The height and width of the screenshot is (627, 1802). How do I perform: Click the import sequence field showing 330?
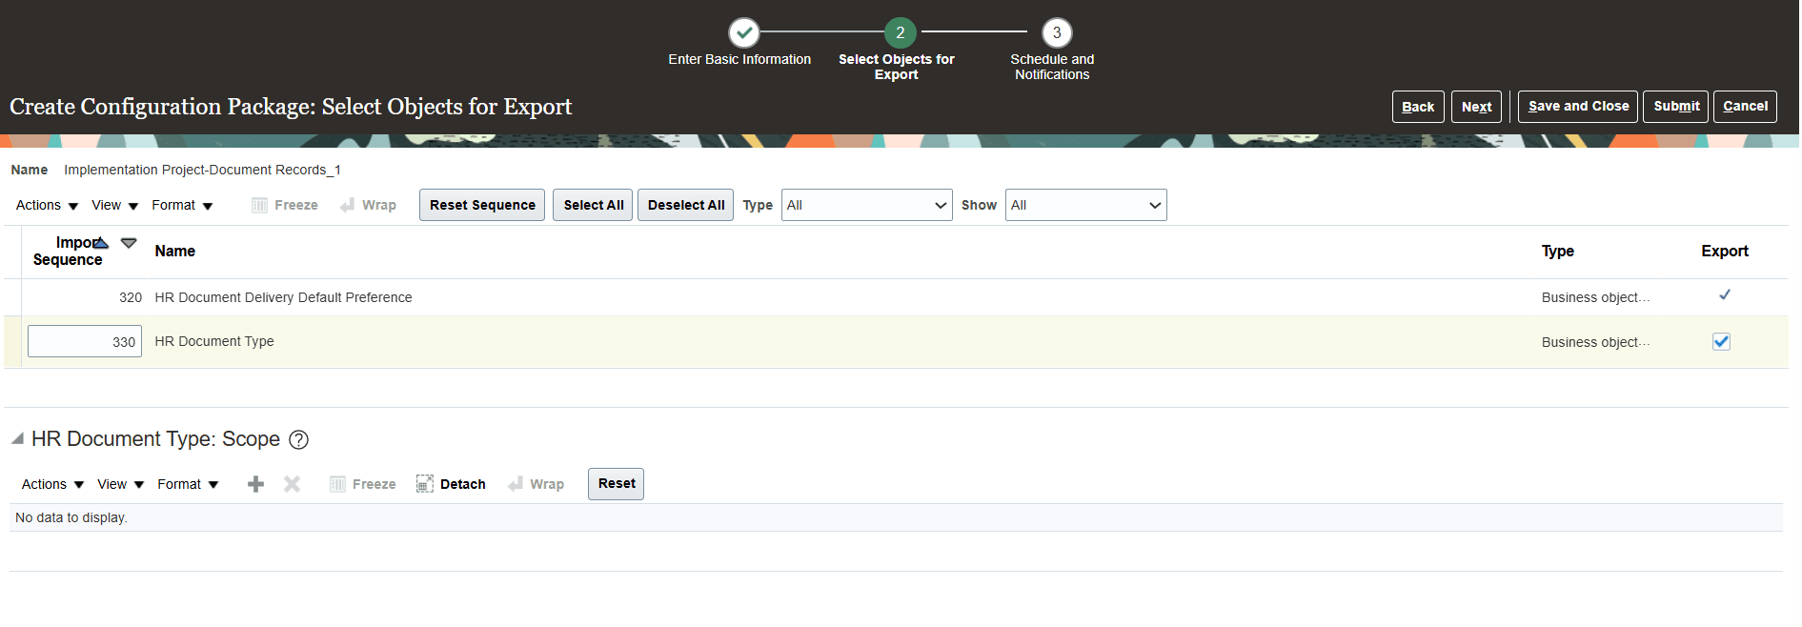(x=85, y=341)
